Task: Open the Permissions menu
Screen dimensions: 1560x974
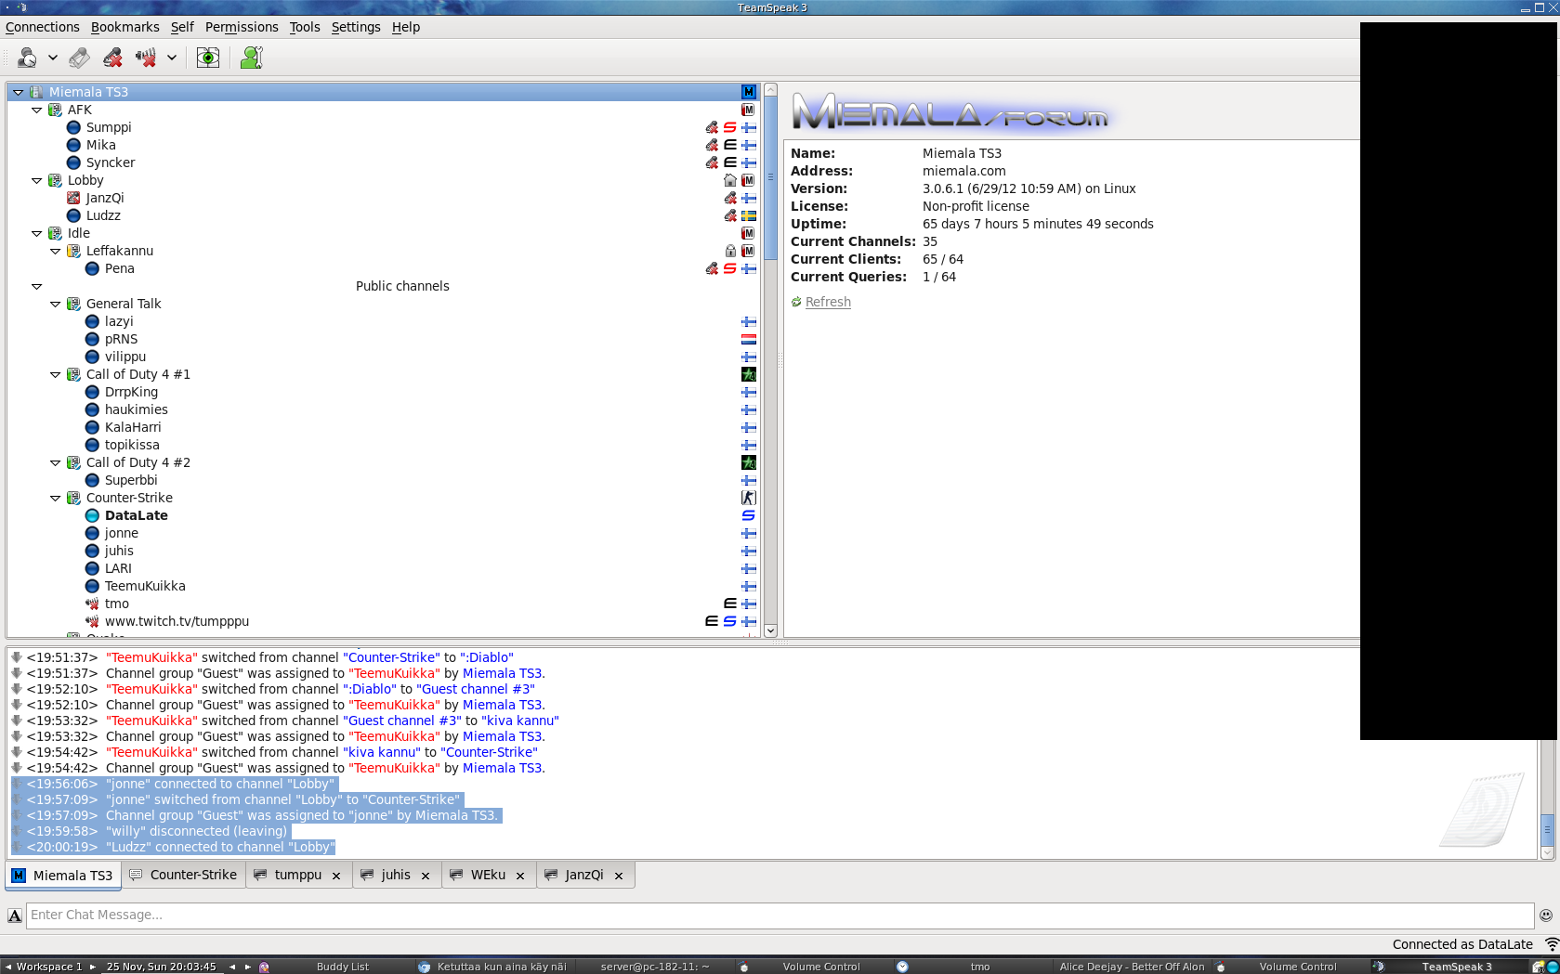Action: (x=242, y=27)
